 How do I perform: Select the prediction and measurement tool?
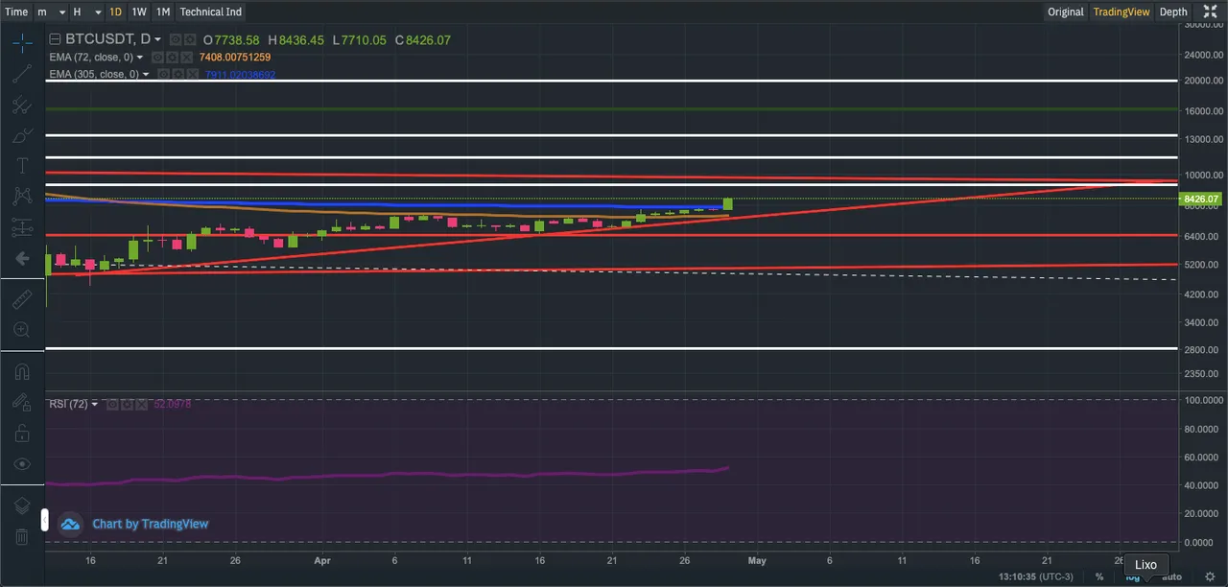coord(22,227)
